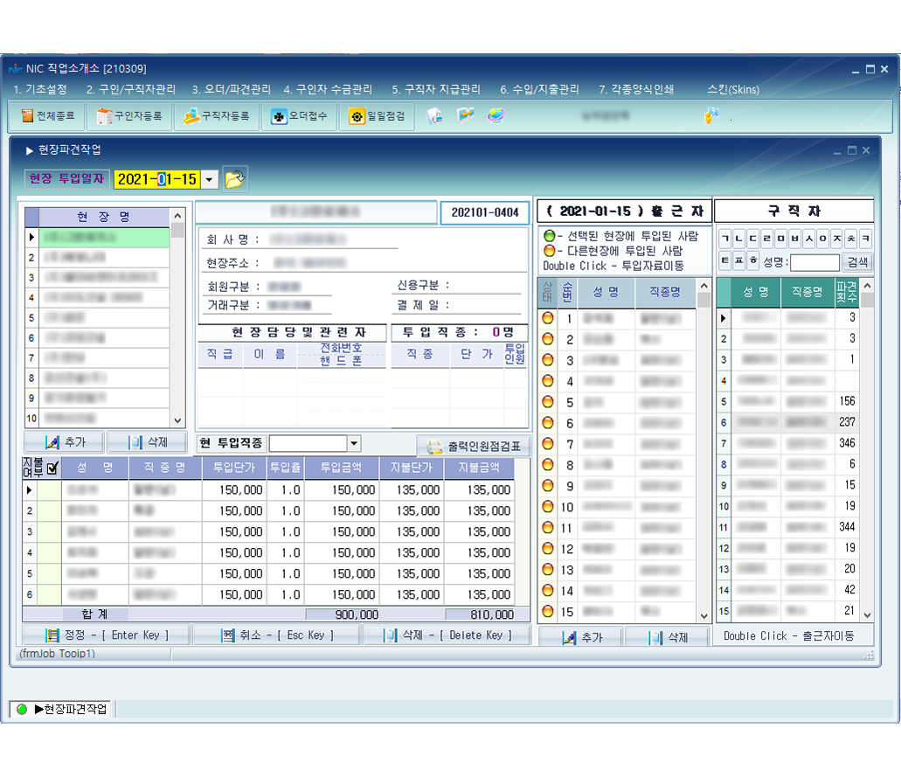Click 삭제 - [ Delete Key ] button
This screenshot has height=777, width=901.
click(446, 635)
